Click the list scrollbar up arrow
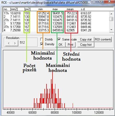Image resolution: width=115 pixels, height=116 pixels. (x=111, y=14)
